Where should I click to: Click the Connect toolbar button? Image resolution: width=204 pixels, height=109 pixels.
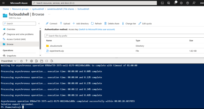tap(51, 24)
